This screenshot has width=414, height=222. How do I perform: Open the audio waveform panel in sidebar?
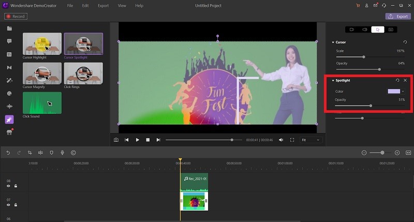point(9,107)
